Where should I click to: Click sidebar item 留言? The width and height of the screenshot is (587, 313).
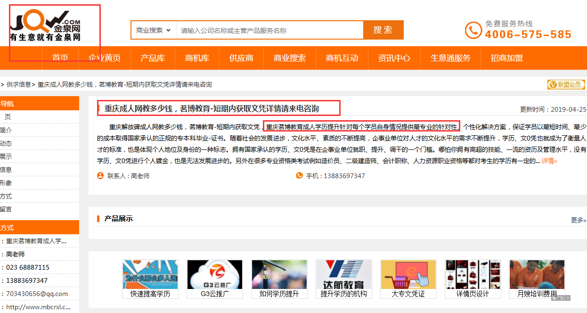[x=6, y=209]
